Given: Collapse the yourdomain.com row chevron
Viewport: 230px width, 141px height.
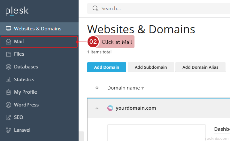Looking at the screenshot, I should 97,108.
